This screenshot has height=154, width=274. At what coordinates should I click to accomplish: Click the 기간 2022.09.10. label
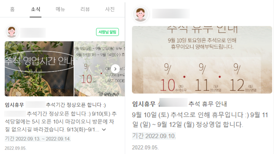point(154,136)
